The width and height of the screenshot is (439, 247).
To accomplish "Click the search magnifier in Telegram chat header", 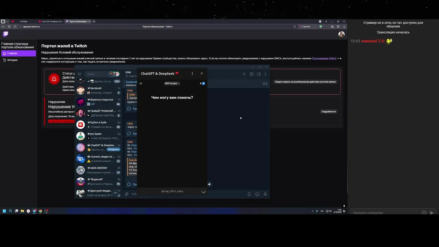I will point(244,74).
